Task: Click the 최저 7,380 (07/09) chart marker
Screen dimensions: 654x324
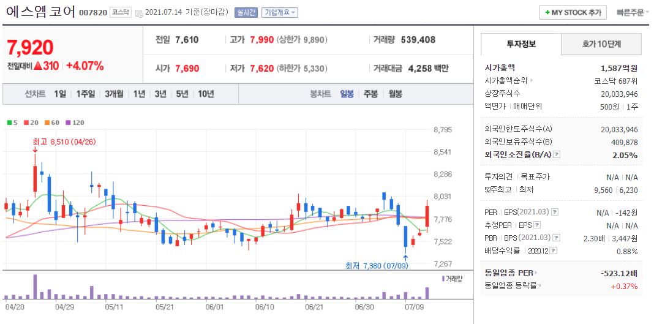Action: click(377, 266)
